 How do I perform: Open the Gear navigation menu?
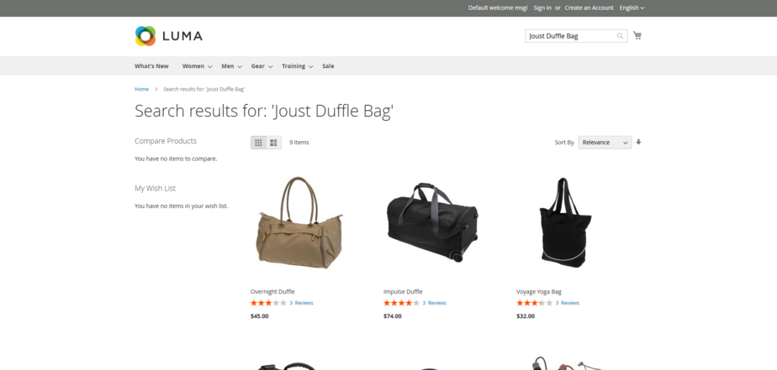point(262,66)
